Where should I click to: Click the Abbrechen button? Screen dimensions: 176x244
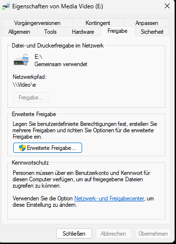click(x=113, y=234)
